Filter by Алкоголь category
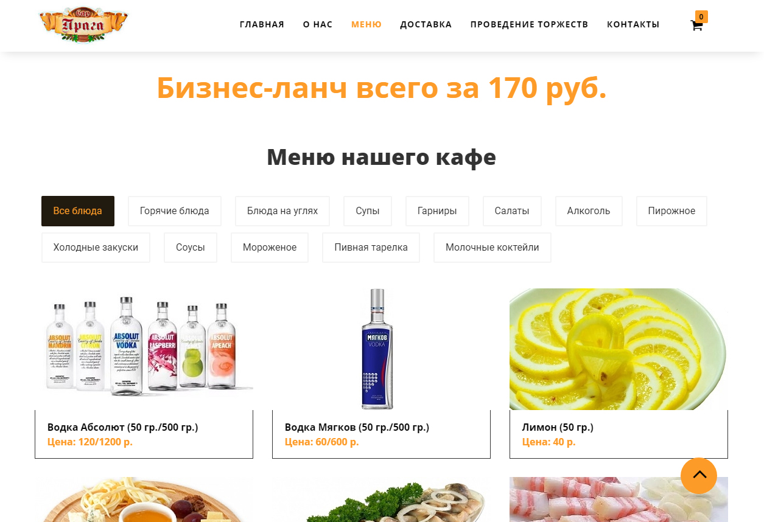This screenshot has height=522, width=764. click(589, 211)
